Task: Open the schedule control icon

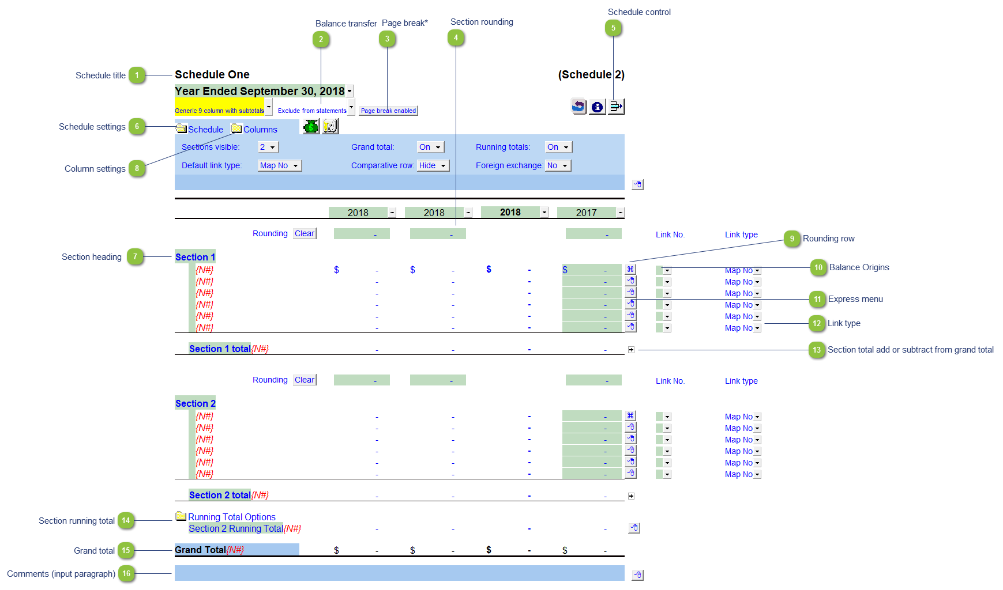Action: [616, 107]
